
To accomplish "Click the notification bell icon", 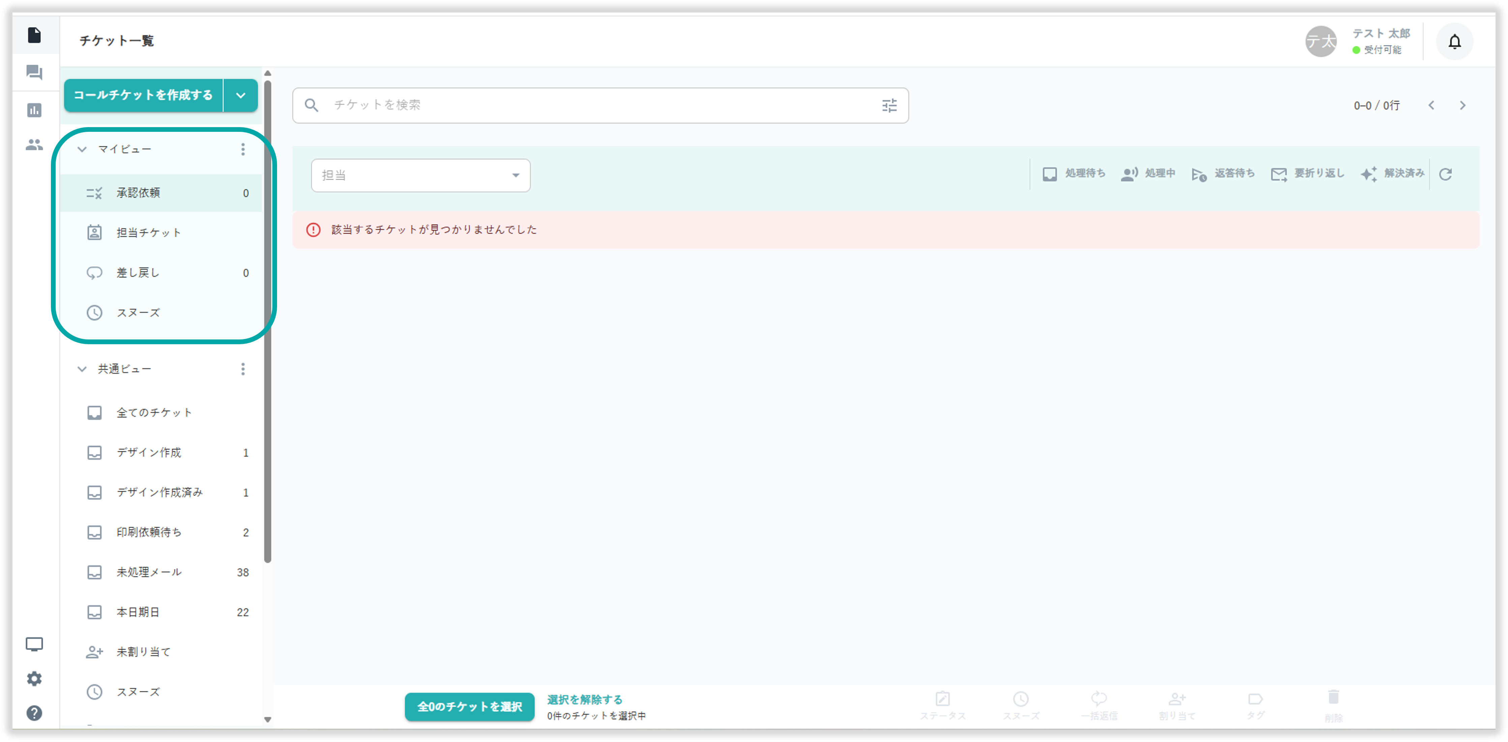I will pyautogui.click(x=1454, y=41).
